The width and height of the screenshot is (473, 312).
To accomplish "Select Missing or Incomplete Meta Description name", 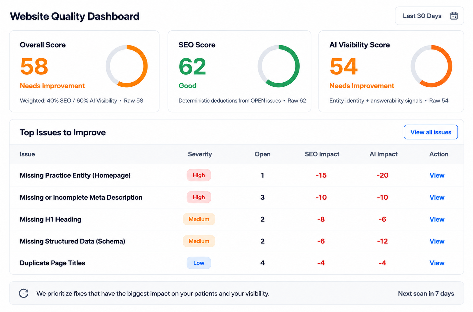I will (x=81, y=197).
